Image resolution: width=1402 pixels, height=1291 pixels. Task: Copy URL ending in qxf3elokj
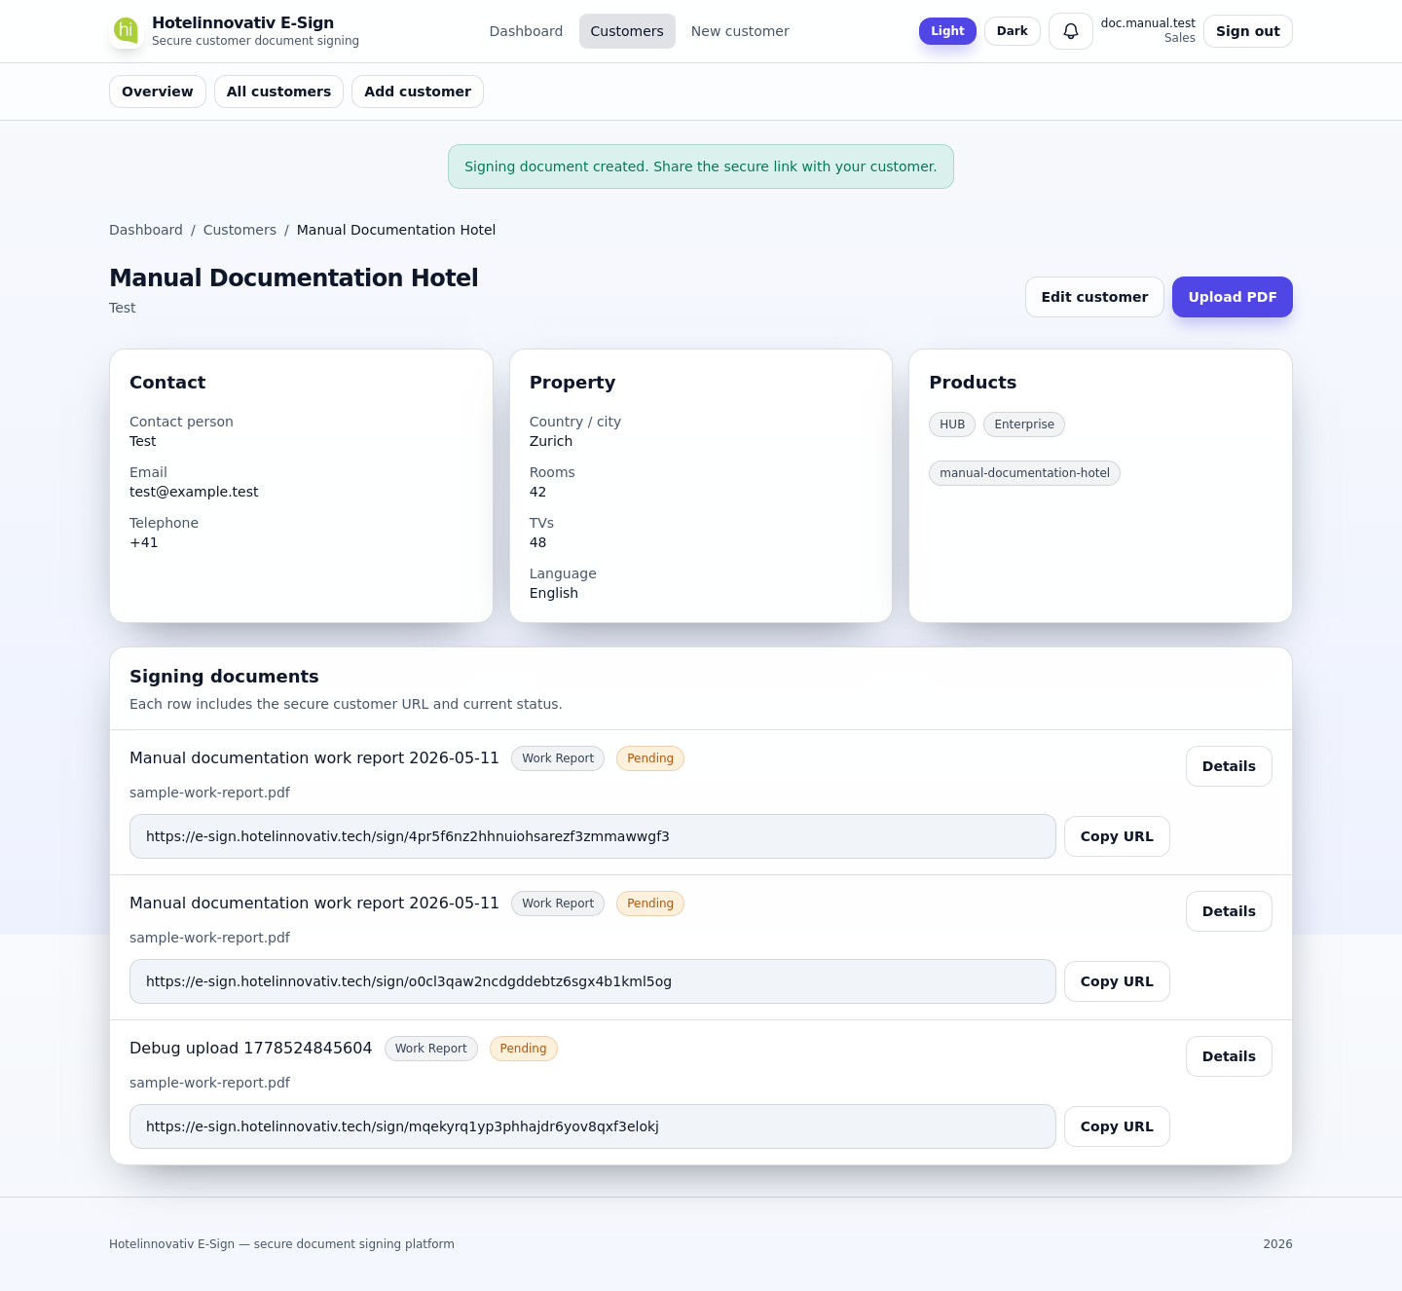coord(1117,1126)
